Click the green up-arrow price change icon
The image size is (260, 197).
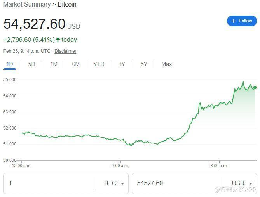[x=58, y=40]
